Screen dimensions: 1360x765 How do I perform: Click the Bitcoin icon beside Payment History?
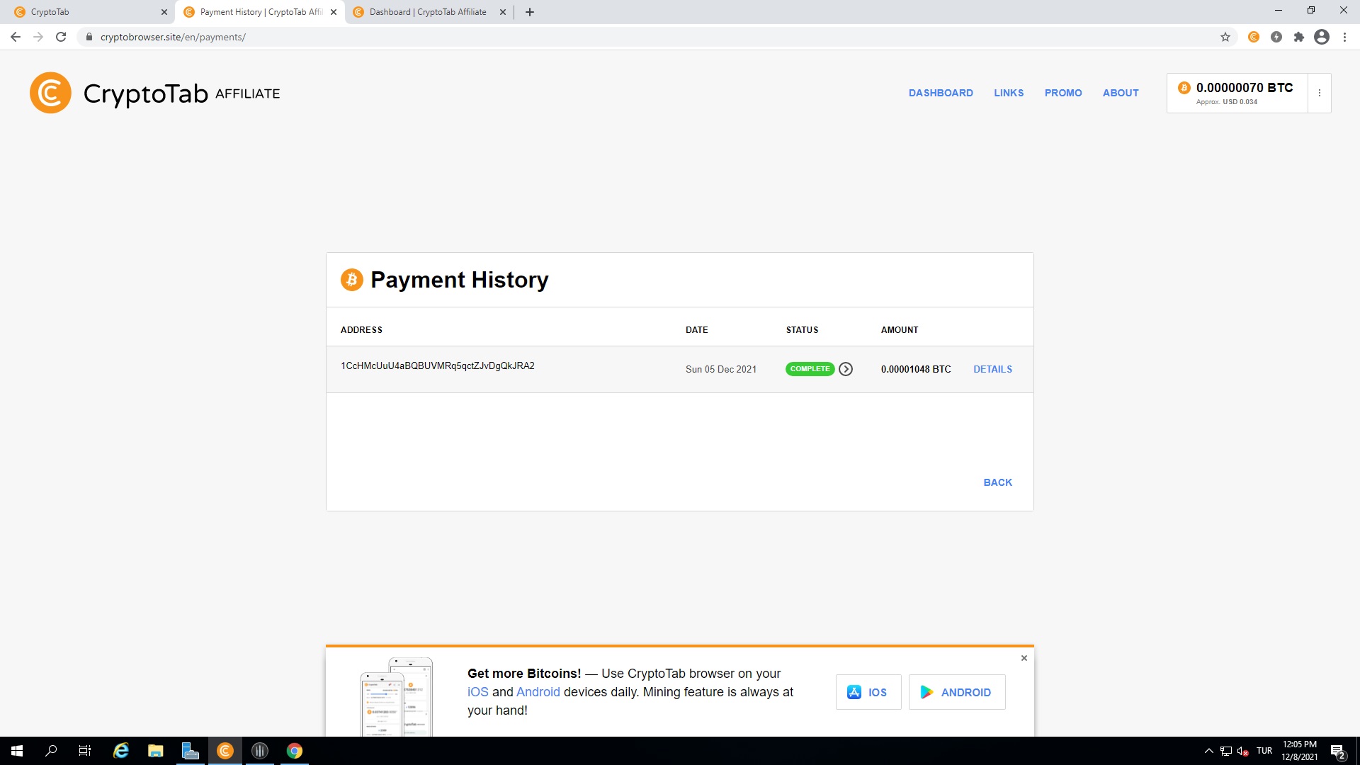tap(352, 280)
